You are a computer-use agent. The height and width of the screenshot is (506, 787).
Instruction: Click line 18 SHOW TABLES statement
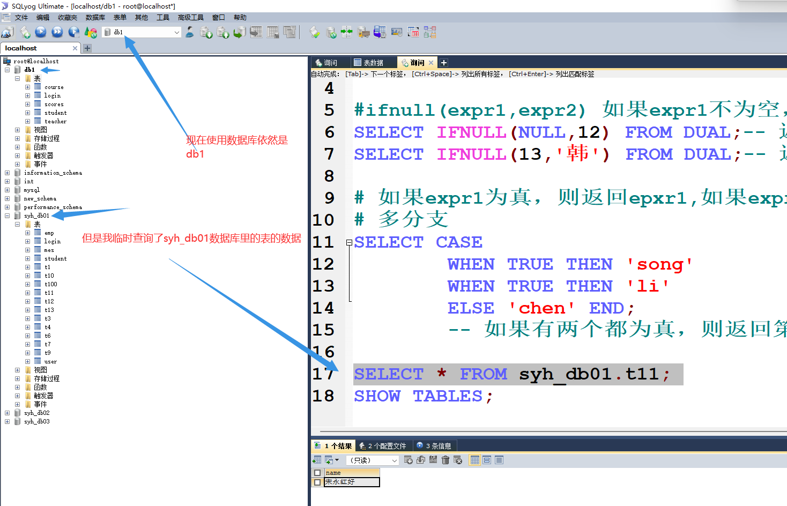click(423, 396)
